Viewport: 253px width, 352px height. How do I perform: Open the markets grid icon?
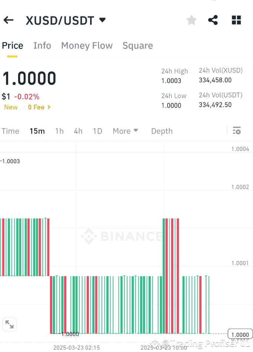click(x=236, y=20)
